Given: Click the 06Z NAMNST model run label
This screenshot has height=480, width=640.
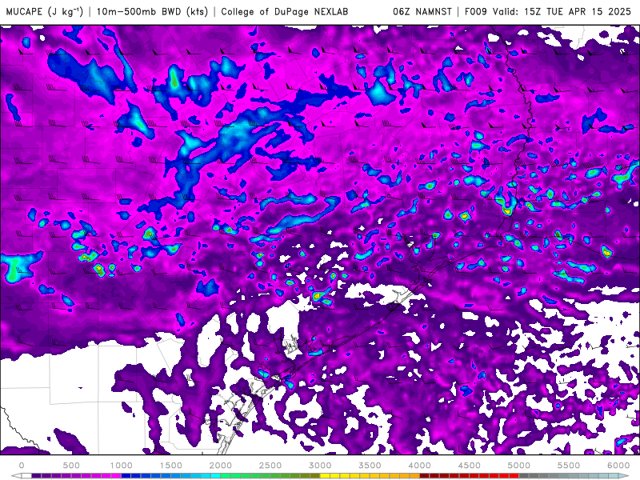Looking at the screenshot, I should click(x=422, y=11).
